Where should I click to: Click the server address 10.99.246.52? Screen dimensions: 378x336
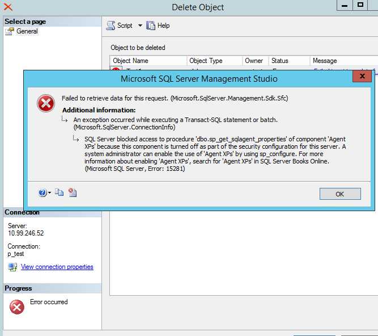(x=26, y=233)
